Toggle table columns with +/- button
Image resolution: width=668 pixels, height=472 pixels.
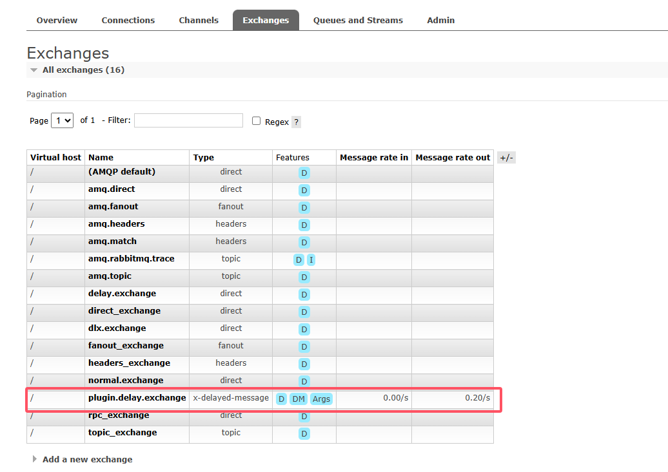tap(506, 158)
